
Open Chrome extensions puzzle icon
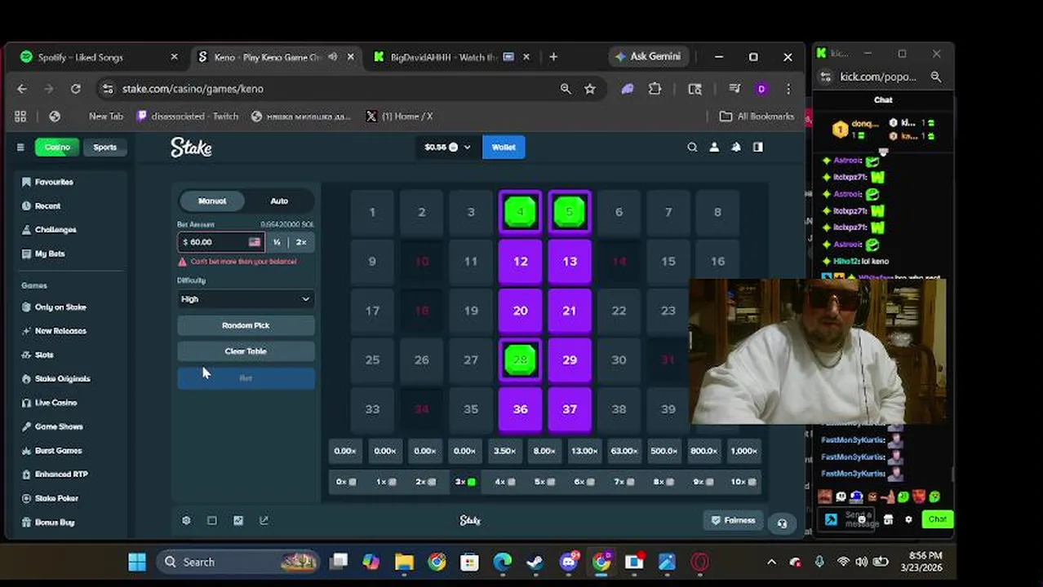coord(655,89)
